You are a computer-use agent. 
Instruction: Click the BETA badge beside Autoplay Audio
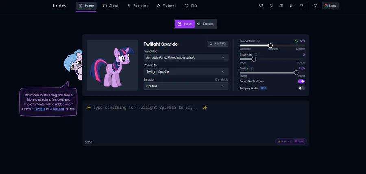click(x=263, y=88)
